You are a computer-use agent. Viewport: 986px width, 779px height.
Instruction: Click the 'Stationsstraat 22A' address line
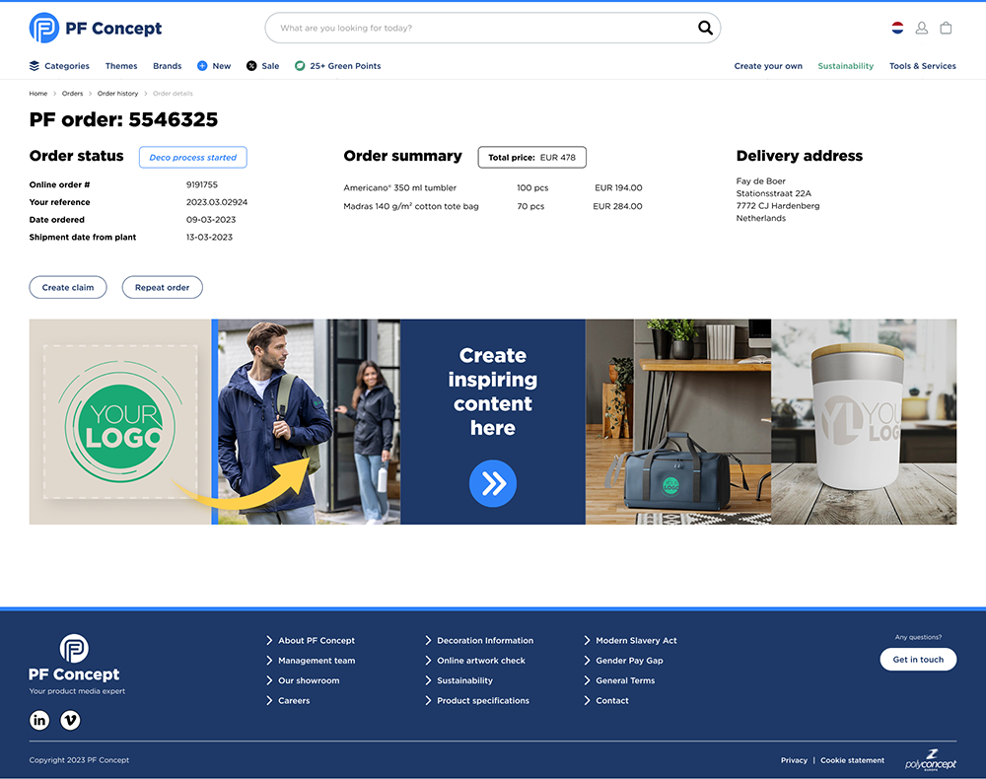[x=773, y=193]
